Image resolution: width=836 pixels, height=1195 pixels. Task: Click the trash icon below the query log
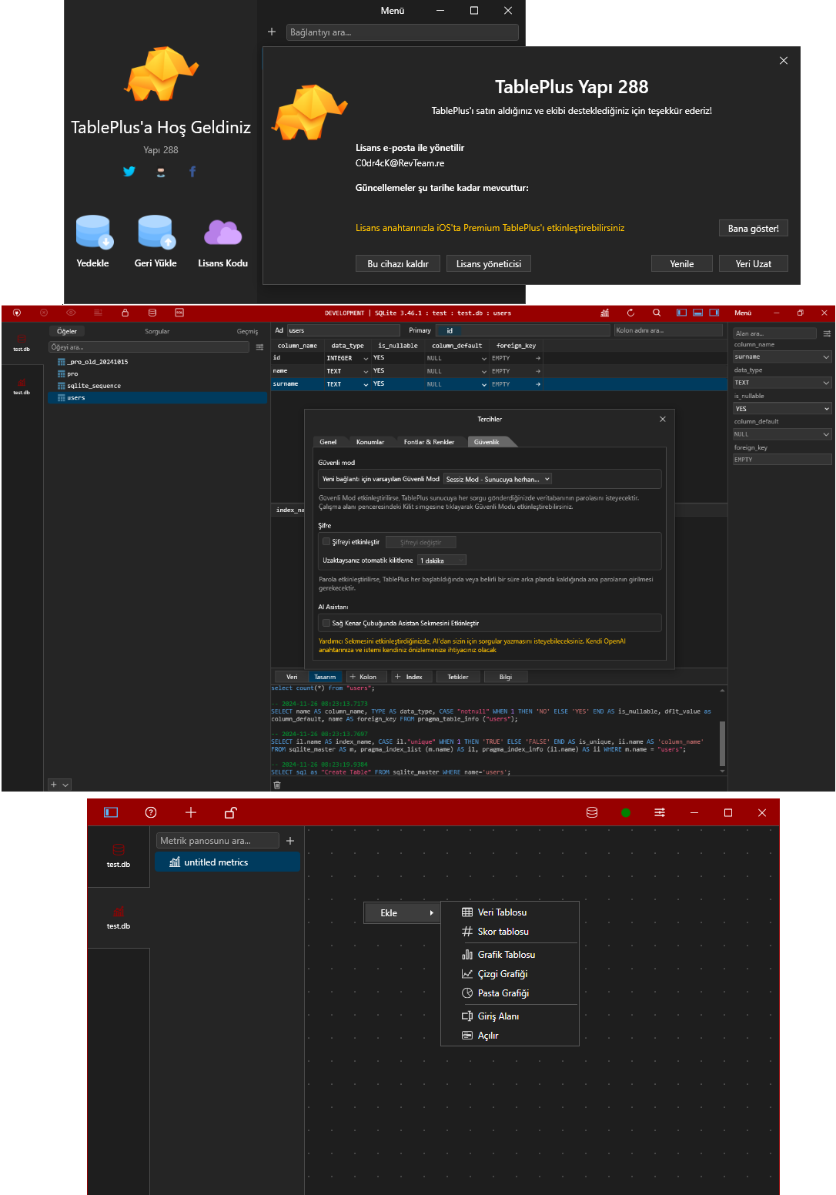coord(277,785)
